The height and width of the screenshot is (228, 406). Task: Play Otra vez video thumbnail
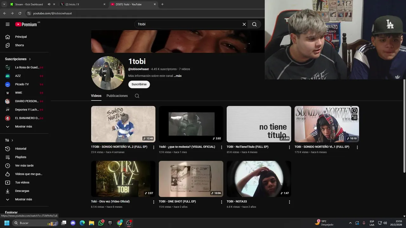tap(123, 179)
